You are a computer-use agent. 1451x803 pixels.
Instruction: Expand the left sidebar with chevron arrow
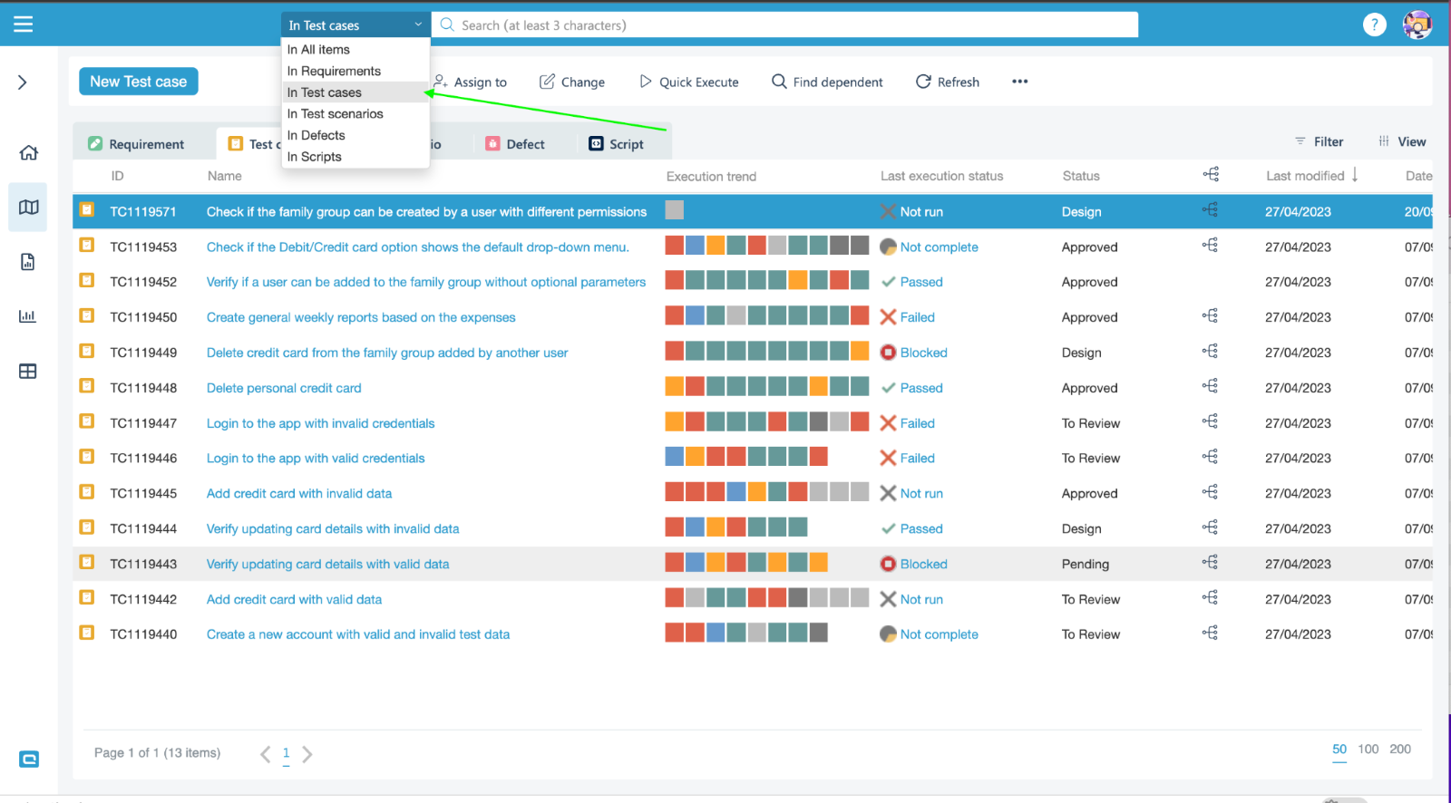23,82
